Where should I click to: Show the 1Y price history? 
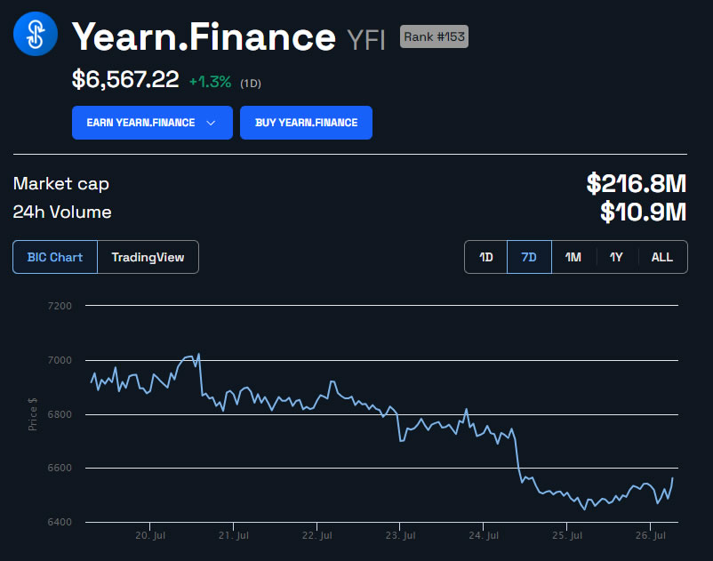(x=616, y=257)
